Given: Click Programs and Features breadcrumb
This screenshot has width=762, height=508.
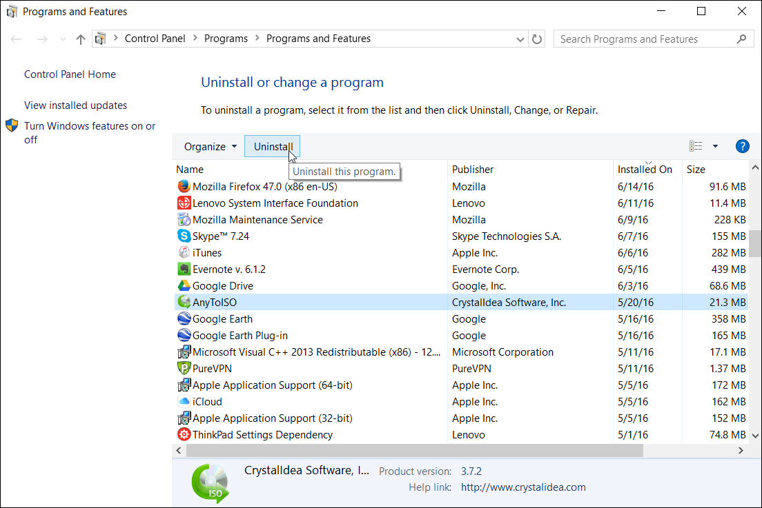Looking at the screenshot, I should (318, 39).
